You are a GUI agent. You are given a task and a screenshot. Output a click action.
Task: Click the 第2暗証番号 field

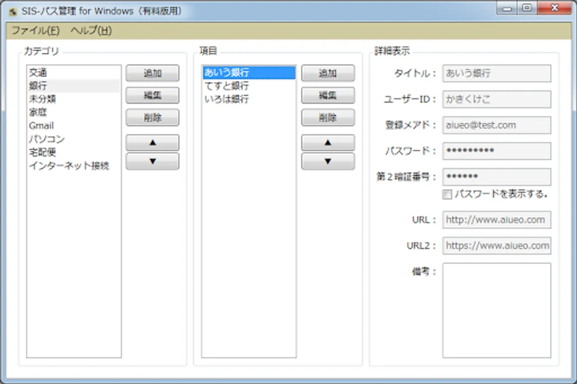coord(497,177)
